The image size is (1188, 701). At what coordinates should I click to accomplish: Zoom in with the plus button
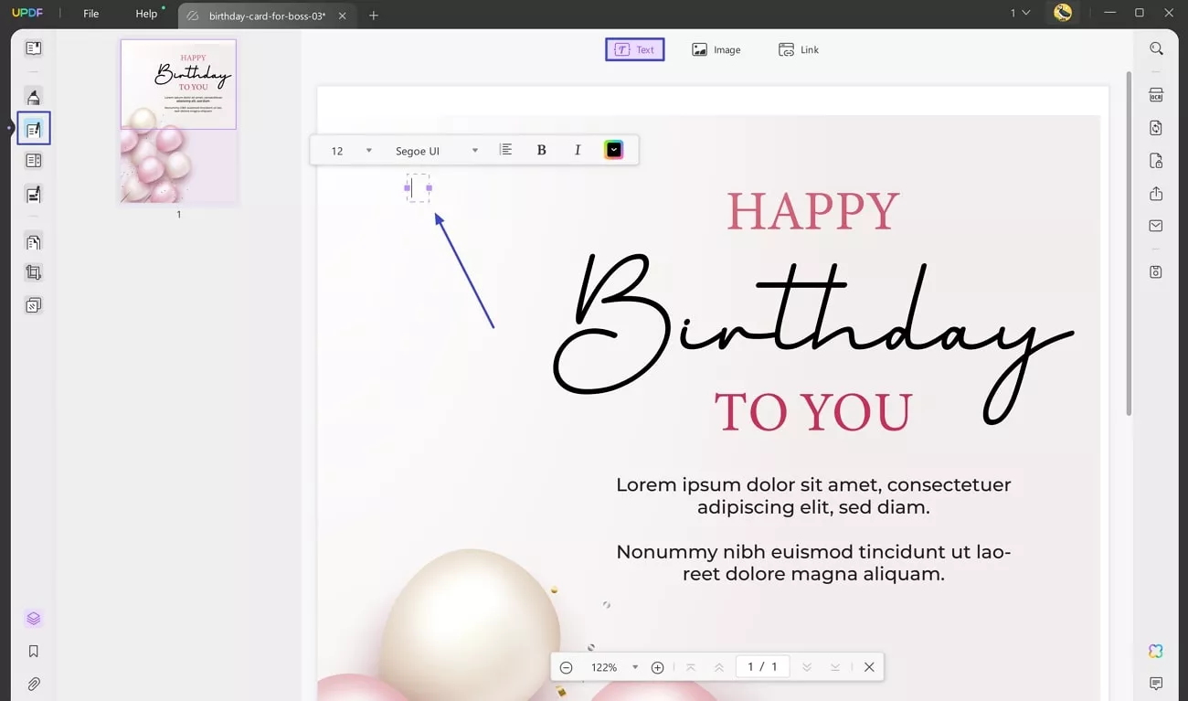click(x=657, y=667)
